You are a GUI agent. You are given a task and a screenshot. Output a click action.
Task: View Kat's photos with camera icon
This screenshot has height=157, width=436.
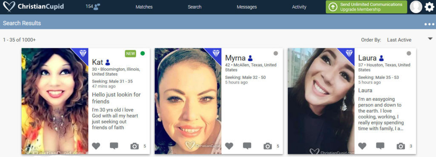[135, 146]
